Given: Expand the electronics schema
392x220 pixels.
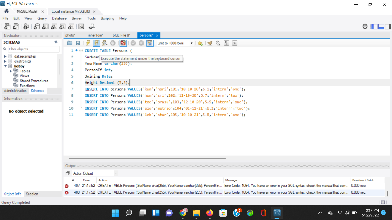Looking at the screenshot, I should pos(5,61).
